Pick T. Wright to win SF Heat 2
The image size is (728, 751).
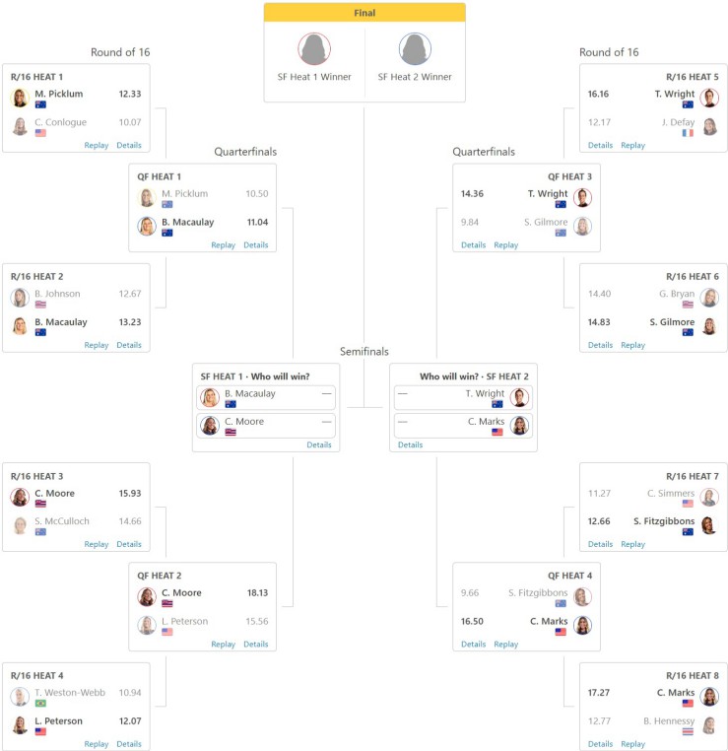tap(463, 397)
